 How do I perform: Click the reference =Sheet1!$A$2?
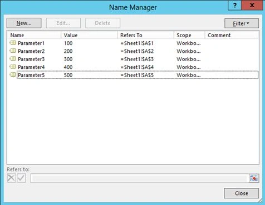click(x=137, y=51)
